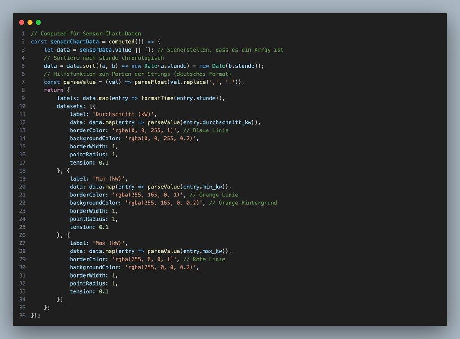
Task: Click the red close window button
Action: (x=22, y=22)
